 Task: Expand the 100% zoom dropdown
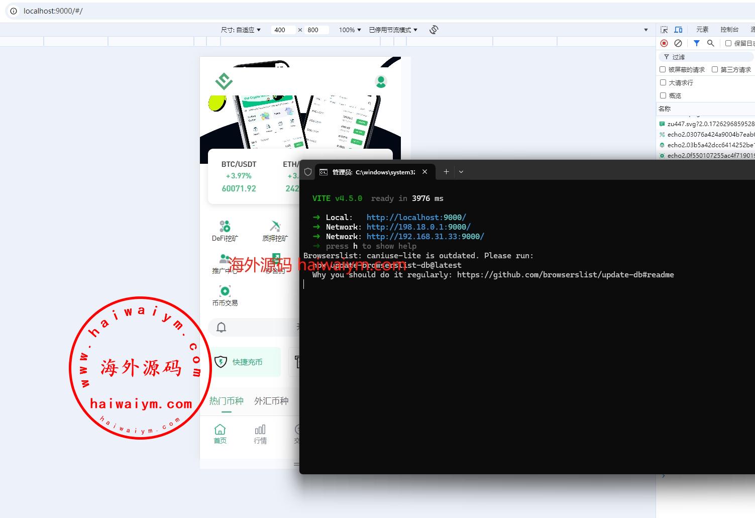[x=350, y=30]
